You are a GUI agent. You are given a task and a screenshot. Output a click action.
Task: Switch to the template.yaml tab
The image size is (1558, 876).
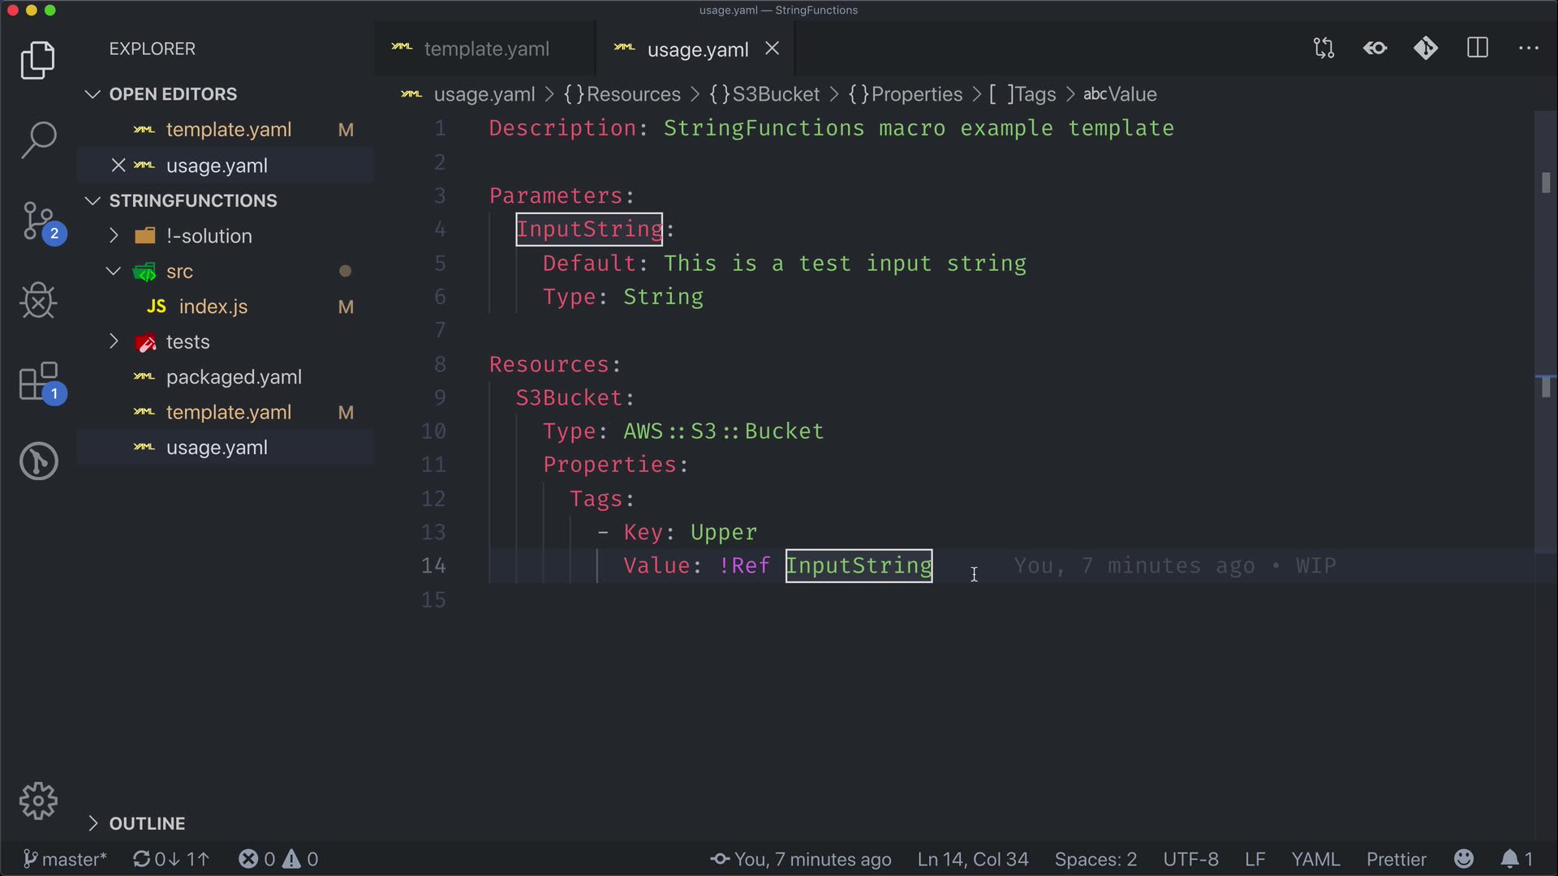[486, 49]
